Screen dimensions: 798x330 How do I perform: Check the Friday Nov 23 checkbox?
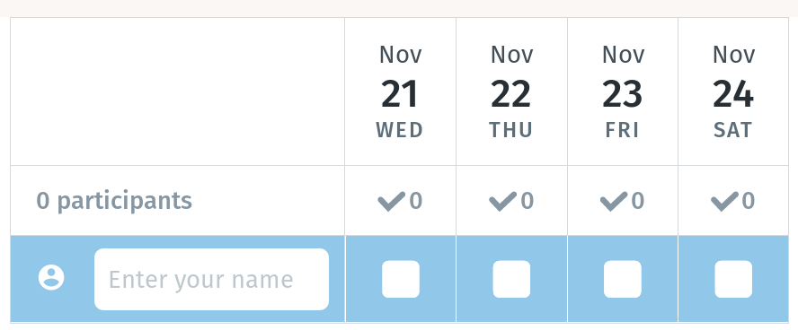tap(623, 279)
